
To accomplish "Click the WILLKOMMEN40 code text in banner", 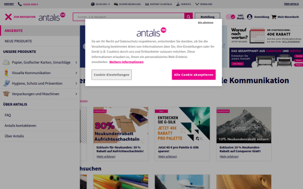I will (x=291, y=42).
